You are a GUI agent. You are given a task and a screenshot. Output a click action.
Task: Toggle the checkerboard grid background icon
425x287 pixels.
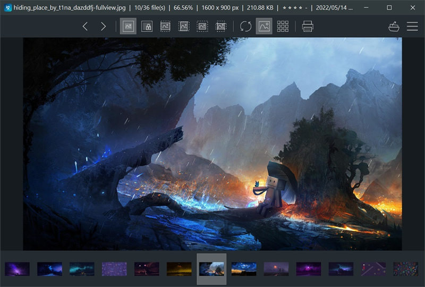tap(283, 27)
